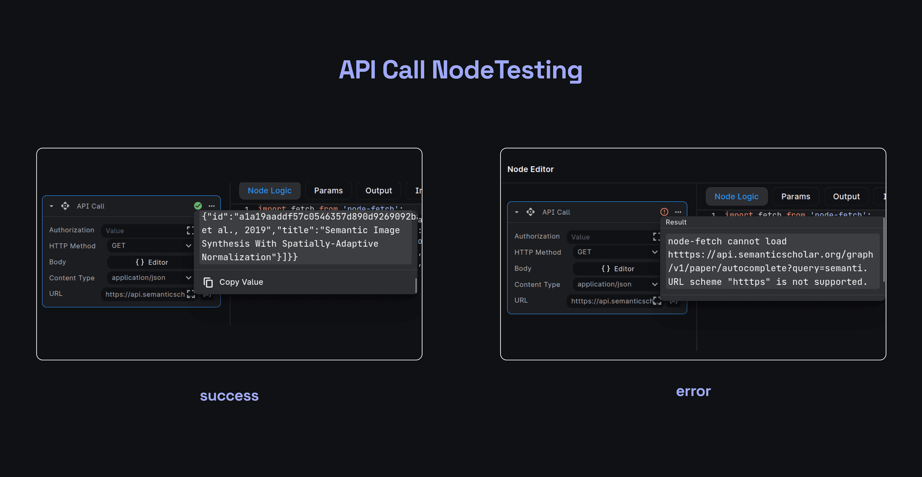Screen dimensions: 922x477
Task: Open the ellipsis options menu on the error node
Action: pos(678,212)
